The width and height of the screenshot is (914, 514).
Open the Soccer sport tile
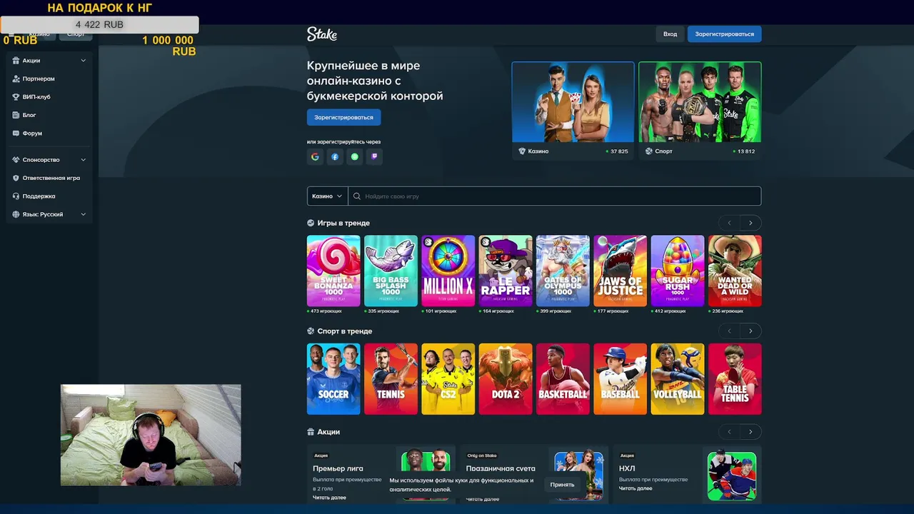333,379
